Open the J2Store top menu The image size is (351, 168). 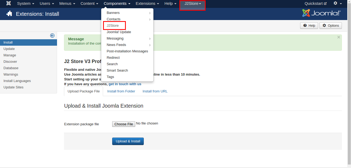click(x=193, y=3)
